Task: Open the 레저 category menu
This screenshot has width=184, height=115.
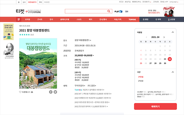Action: [90, 19]
